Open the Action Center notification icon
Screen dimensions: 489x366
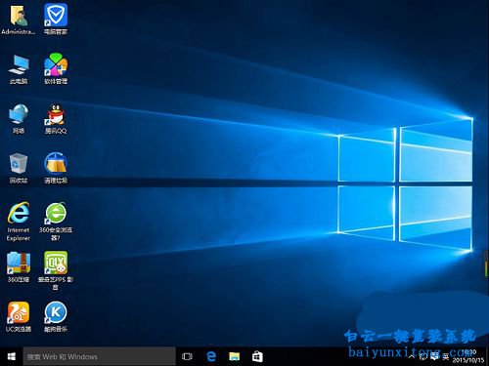pos(434,357)
